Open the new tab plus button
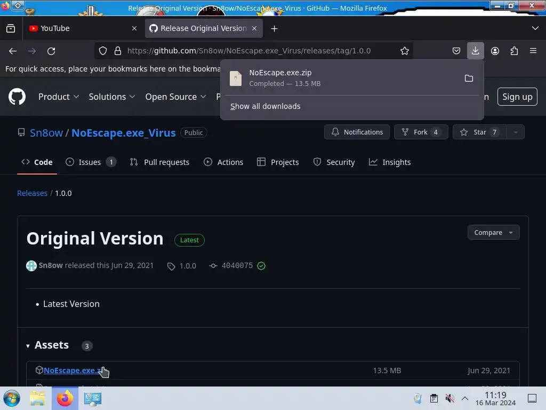The image size is (546, 410). [275, 29]
